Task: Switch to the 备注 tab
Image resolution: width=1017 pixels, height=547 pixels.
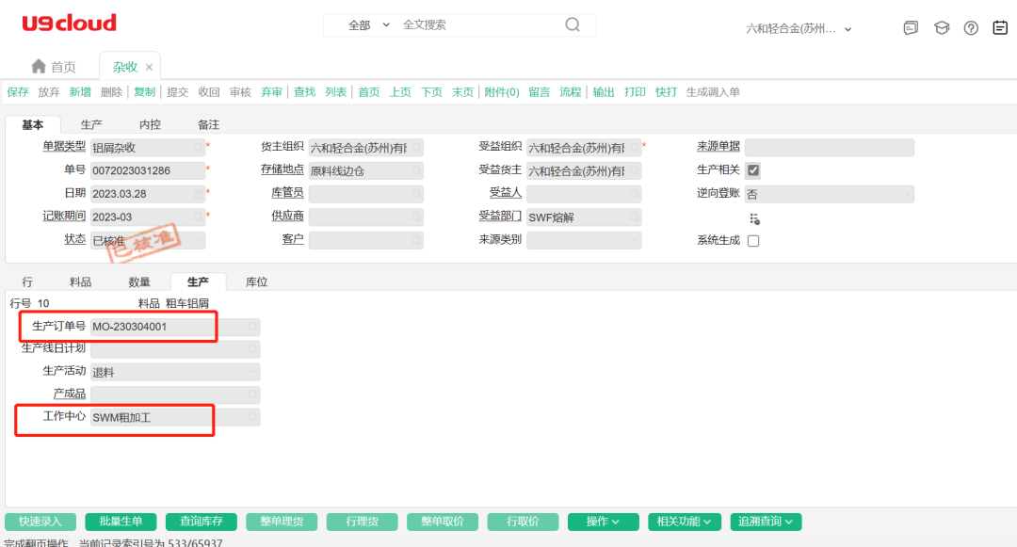Action: click(x=208, y=124)
